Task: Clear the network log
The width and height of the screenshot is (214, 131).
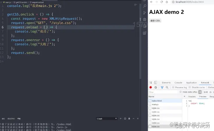Action: pyautogui.click(x=156, y=87)
